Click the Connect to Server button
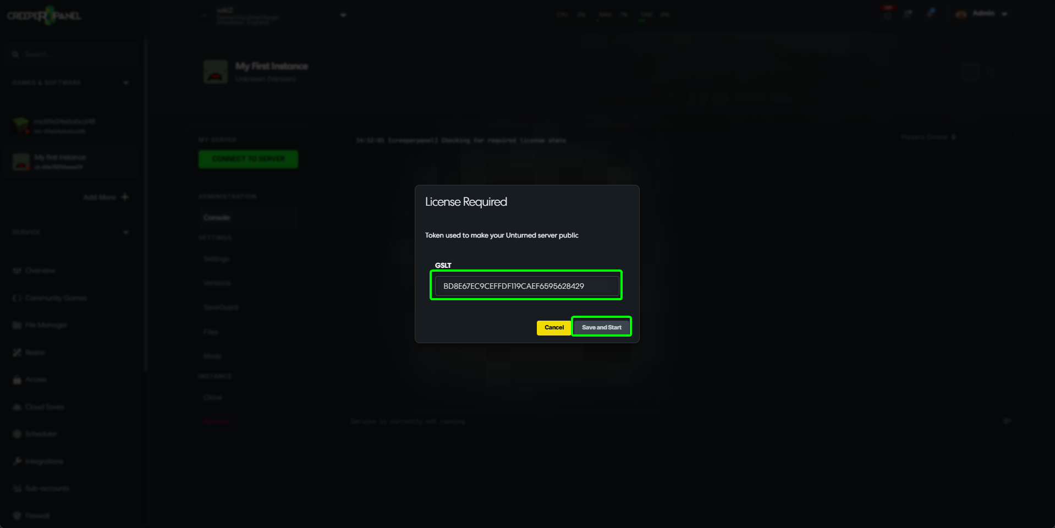The width and height of the screenshot is (1055, 528). click(x=248, y=159)
